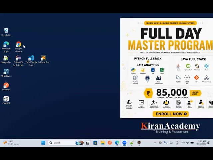This screenshot has height=160, width=213.
Task: Select the Notepad++ desktop shortcut
Action: (6, 59)
